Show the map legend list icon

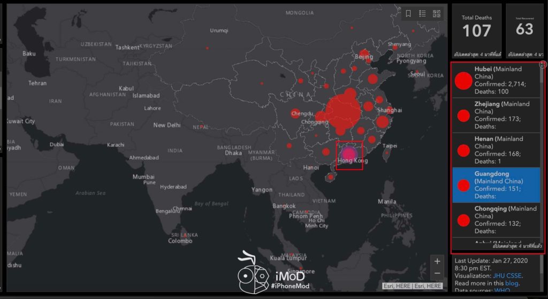coord(422,13)
